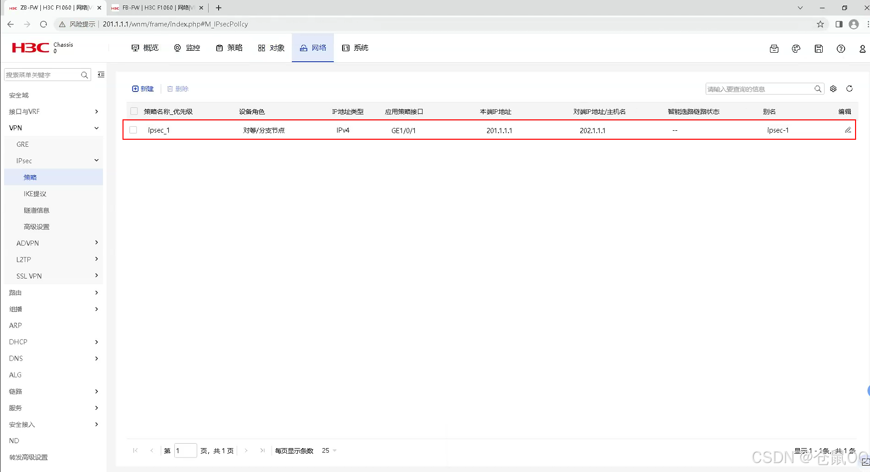
Task: Open the 对象 (Objects) grid icon
Action: pyautogui.click(x=261, y=48)
